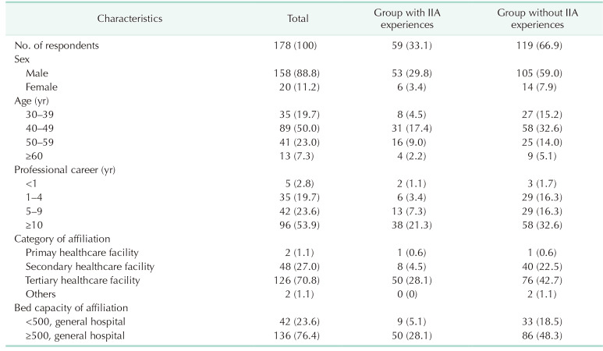Click the Sex section label
The image size is (603, 351).
coord(22,59)
